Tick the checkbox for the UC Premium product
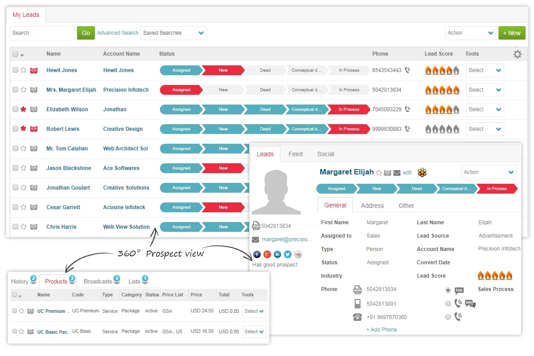Viewport: 534px width, 356px height. [x=15, y=311]
